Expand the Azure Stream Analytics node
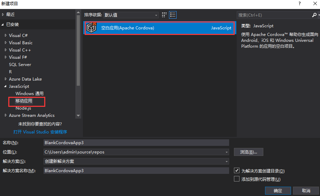Viewport: 320px width, 196px height. click(x=6, y=115)
